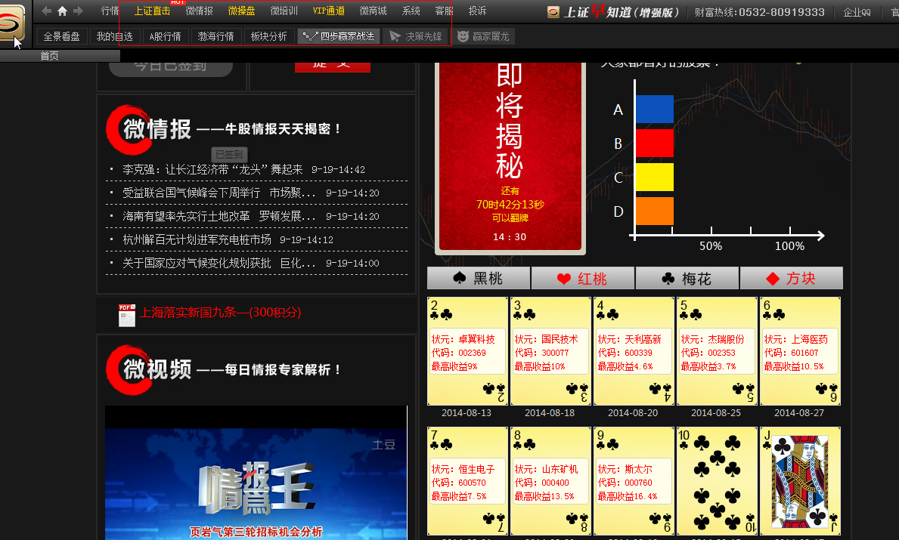
Task: Click date text 2014-08-27
Action: tap(799, 413)
